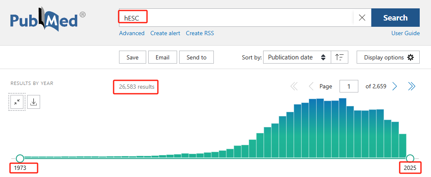Click the rightmost bar of the histogram

click(403, 146)
